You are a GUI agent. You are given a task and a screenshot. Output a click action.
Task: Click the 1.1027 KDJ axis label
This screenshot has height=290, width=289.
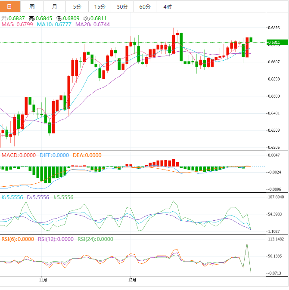tap(274, 231)
